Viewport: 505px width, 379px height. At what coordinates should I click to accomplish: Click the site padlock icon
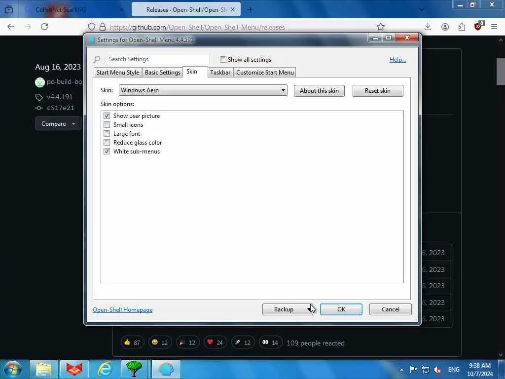tap(103, 27)
